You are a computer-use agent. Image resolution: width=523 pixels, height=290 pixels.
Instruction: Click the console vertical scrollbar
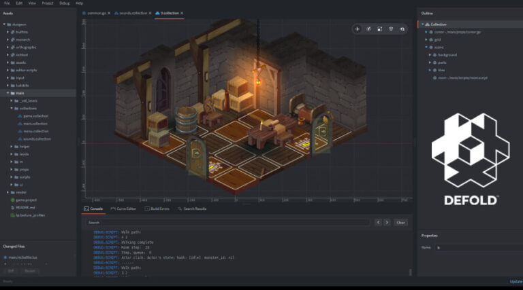pos(410,272)
